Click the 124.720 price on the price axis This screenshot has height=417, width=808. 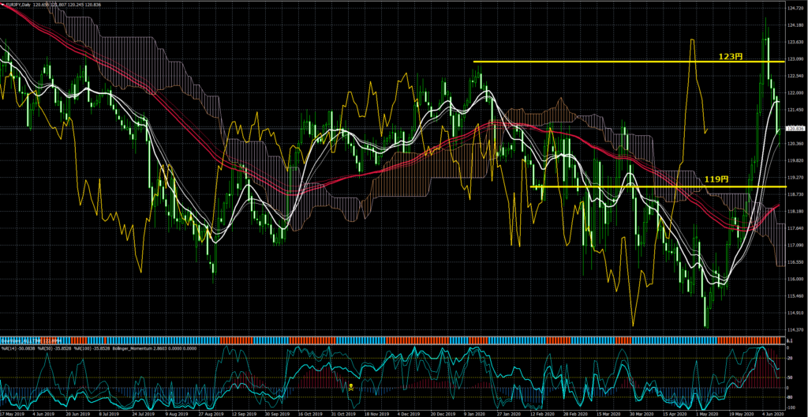[795, 8]
